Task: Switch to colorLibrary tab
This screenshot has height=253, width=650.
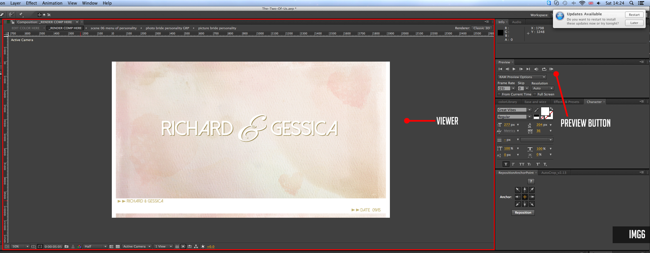Action: 507,102
